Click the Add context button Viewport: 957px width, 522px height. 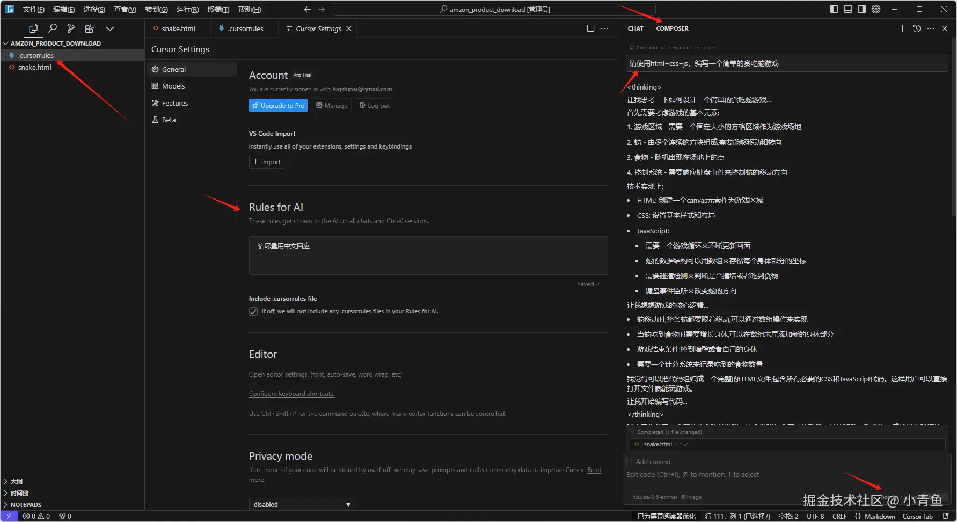(649, 462)
